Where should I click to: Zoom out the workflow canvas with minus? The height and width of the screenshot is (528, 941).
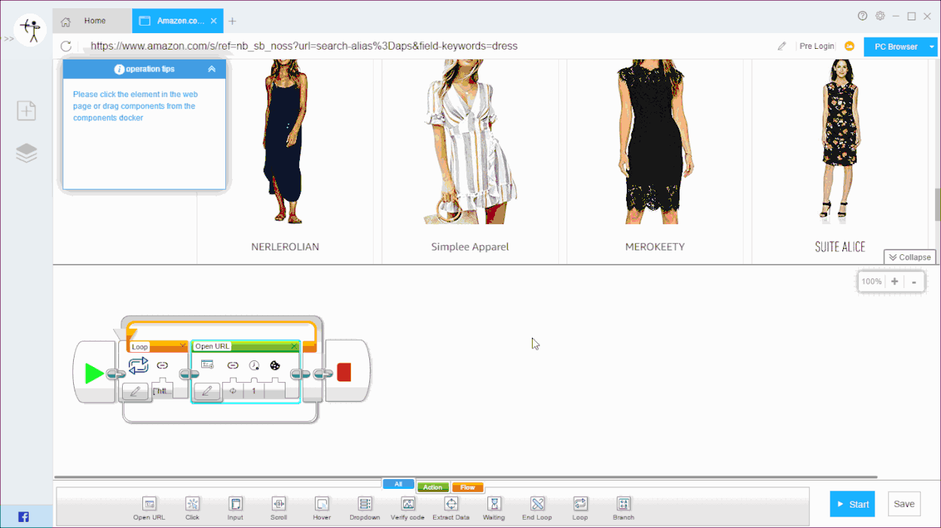914,282
